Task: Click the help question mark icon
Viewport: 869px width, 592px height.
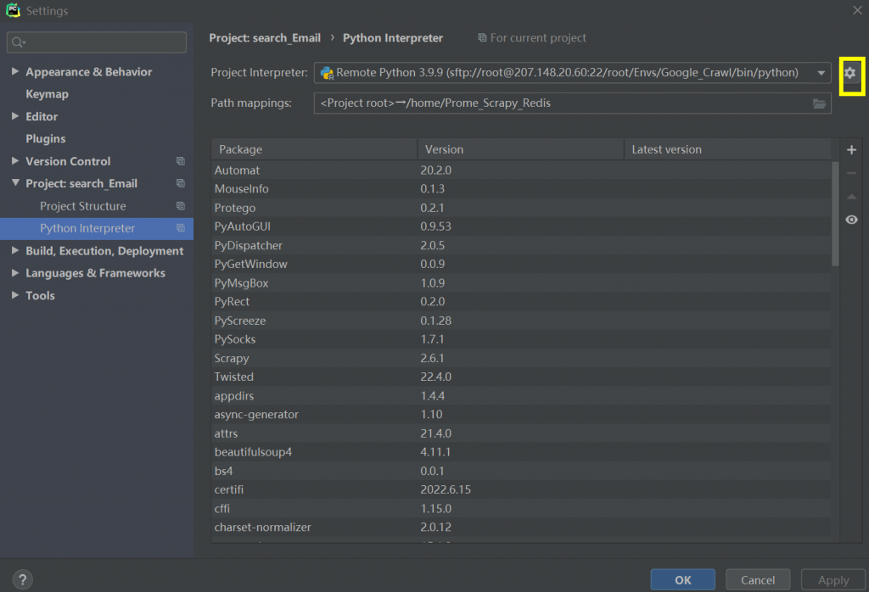Action: coord(22,580)
